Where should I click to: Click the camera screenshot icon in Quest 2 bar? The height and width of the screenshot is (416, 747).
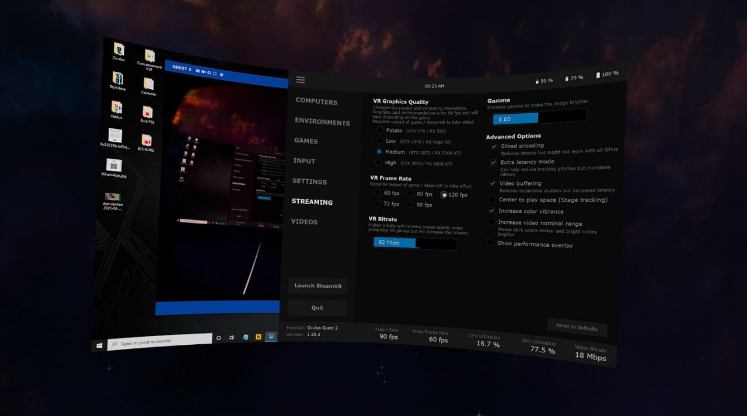coord(198,70)
